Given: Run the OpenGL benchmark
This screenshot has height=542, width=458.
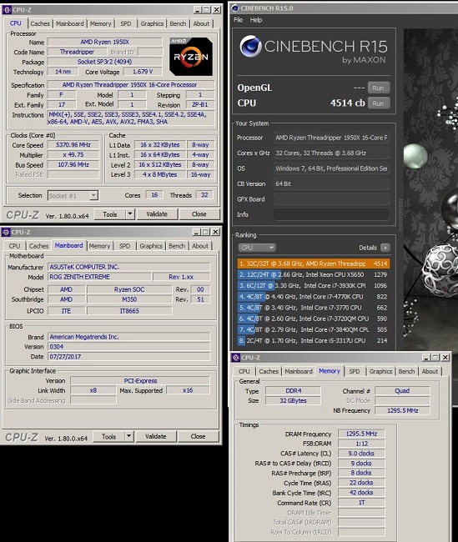Looking at the screenshot, I should (379, 88).
